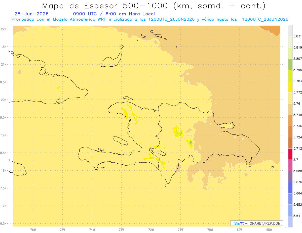
Task: Click the legend value '5.736'
Action: click(x=298, y=126)
